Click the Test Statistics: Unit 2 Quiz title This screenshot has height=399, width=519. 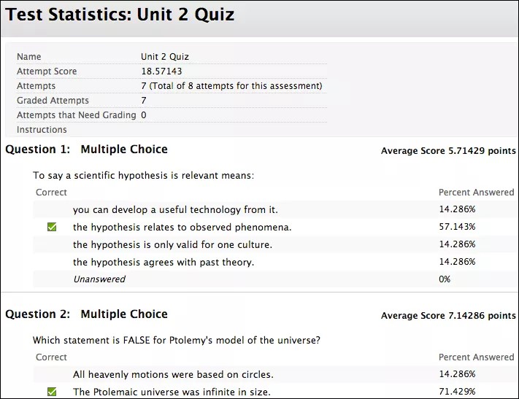[x=120, y=15]
